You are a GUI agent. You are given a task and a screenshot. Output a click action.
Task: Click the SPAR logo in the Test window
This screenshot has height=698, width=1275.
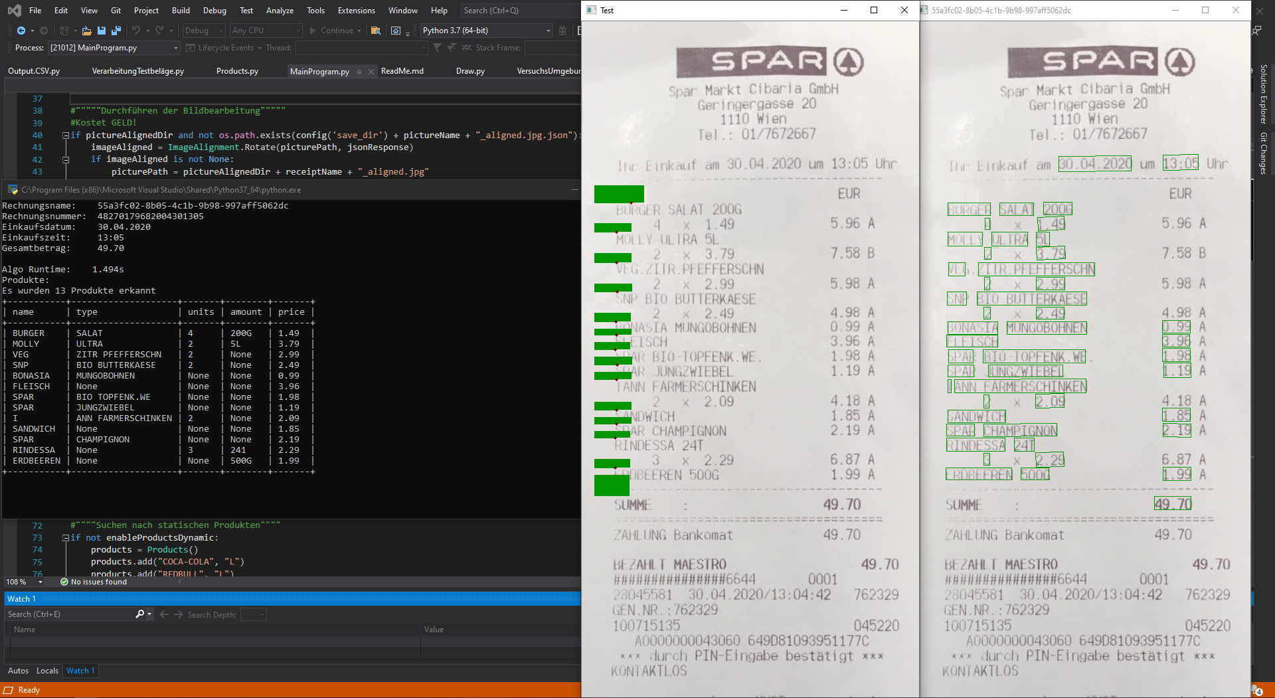(x=770, y=62)
